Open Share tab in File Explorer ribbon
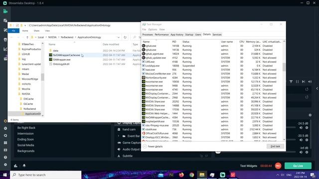The image size is (319, 179). [36, 31]
